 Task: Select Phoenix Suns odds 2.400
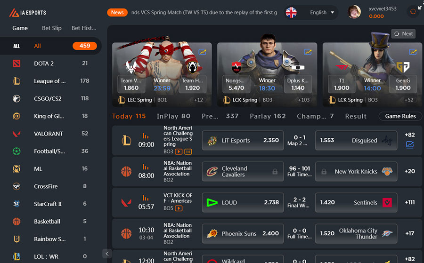(x=243, y=233)
